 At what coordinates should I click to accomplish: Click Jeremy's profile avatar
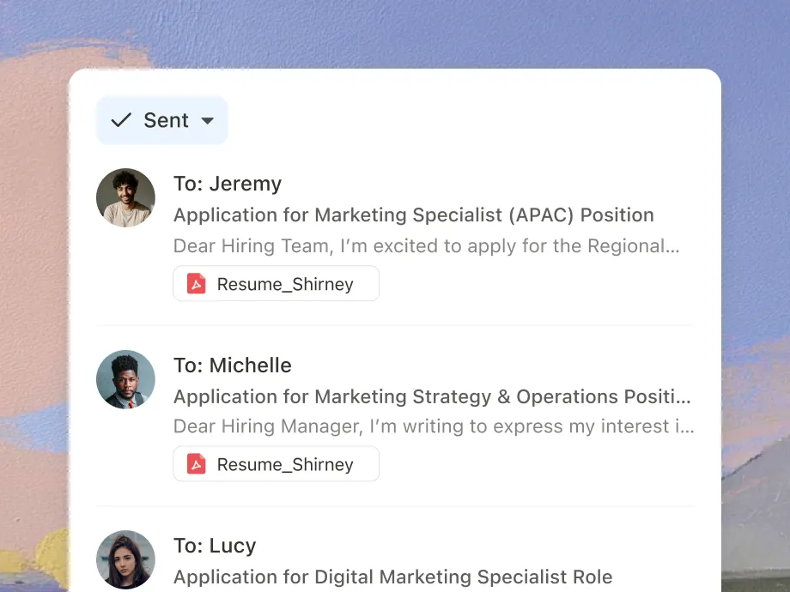coord(125,197)
